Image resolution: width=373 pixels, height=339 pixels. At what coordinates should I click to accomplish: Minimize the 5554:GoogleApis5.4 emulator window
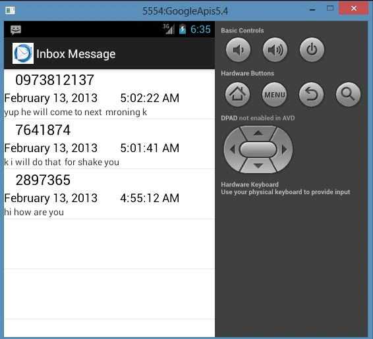(x=312, y=10)
